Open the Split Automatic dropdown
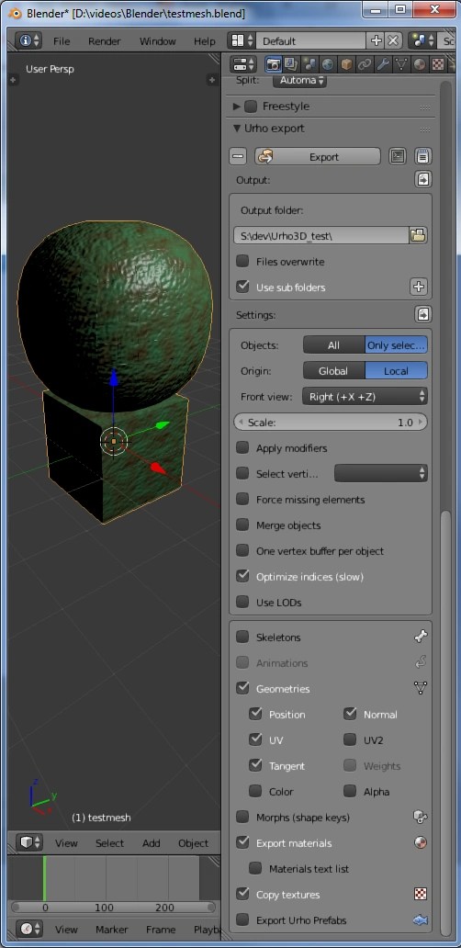 click(299, 81)
